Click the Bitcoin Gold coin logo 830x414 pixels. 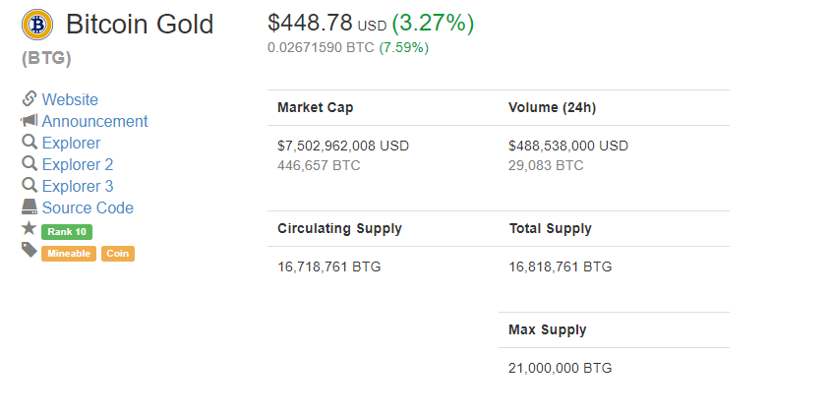click(x=37, y=25)
